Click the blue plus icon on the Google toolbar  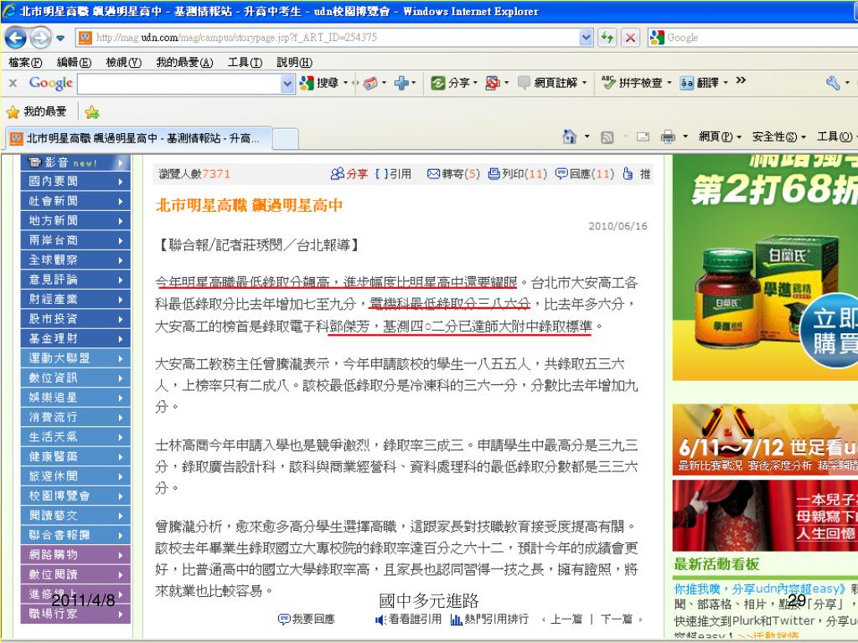(x=401, y=83)
